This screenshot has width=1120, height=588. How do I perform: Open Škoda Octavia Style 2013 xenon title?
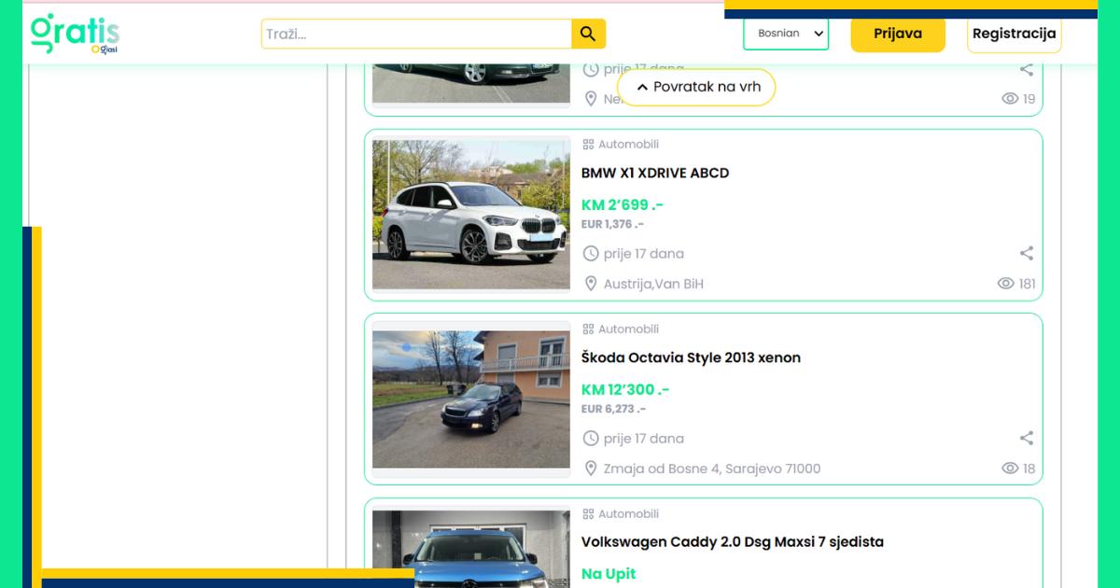tap(691, 357)
